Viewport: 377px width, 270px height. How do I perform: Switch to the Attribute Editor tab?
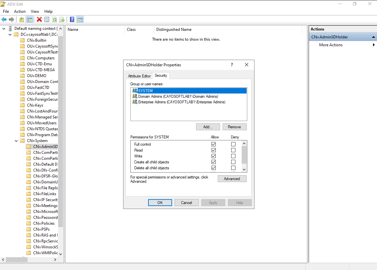(139, 76)
